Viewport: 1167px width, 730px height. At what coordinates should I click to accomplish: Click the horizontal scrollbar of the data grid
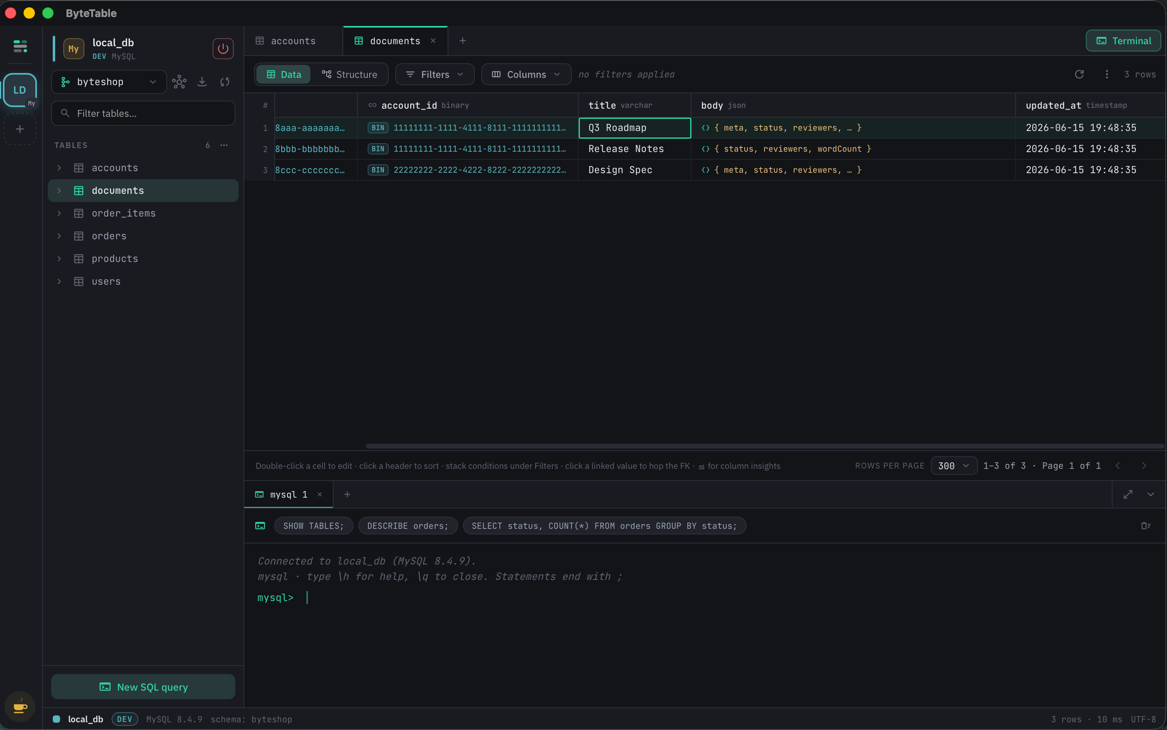tap(764, 446)
